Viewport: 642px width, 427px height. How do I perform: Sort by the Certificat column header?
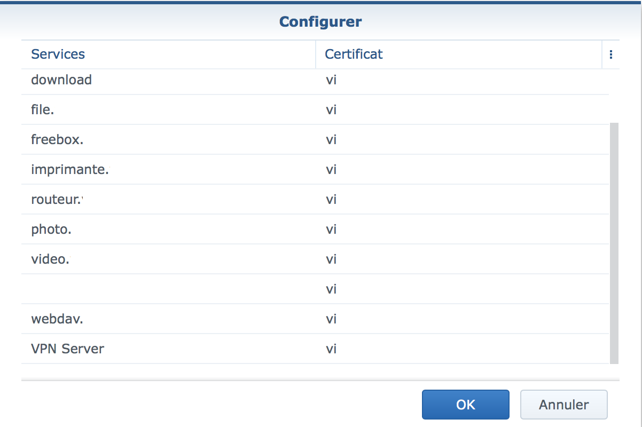point(459,54)
